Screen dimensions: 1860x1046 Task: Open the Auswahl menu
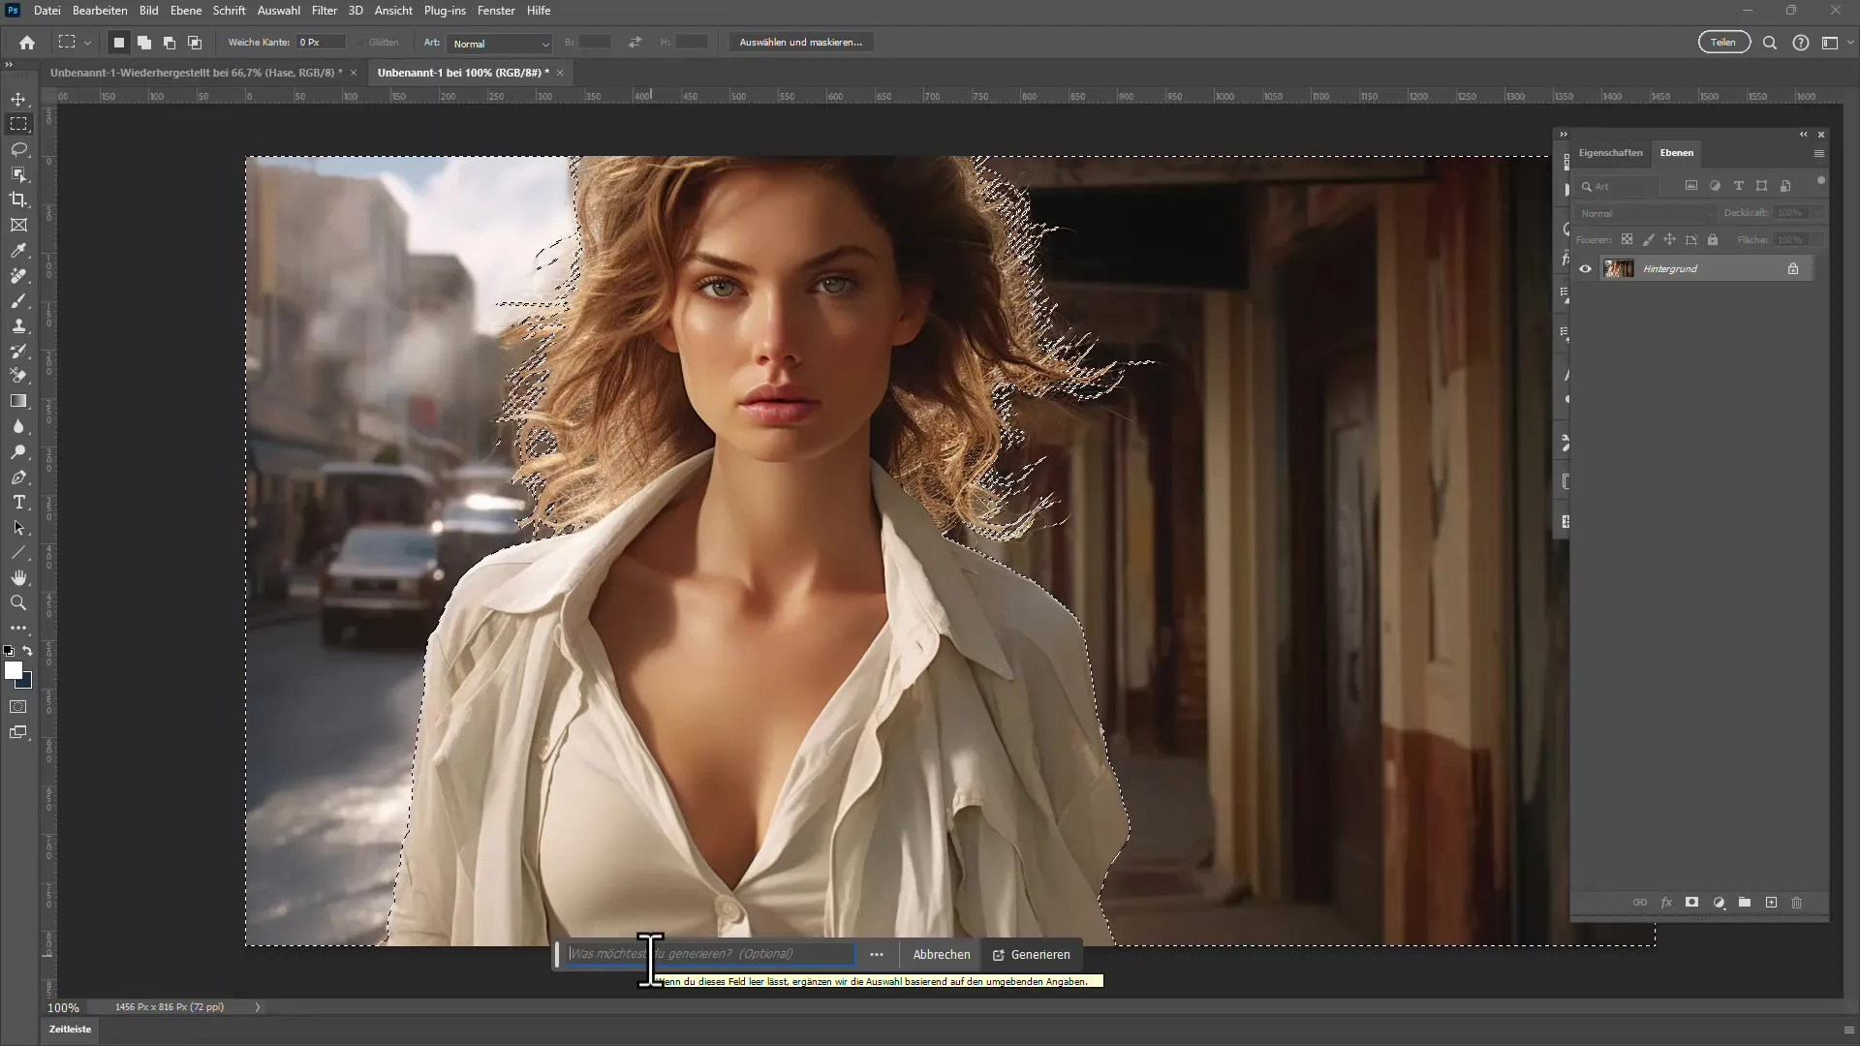click(x=279, y=11)
